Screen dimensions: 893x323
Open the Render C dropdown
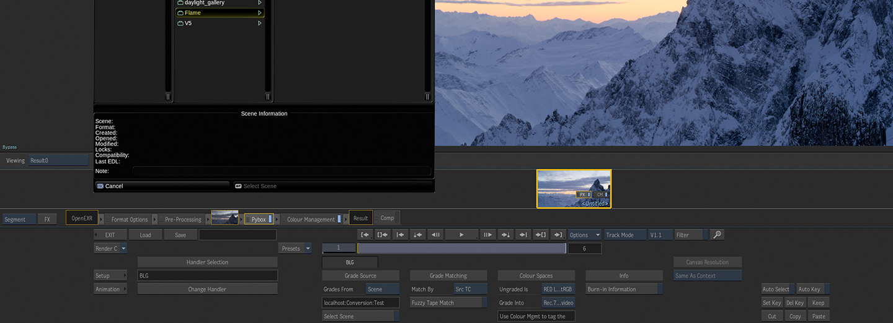point(111,249)
